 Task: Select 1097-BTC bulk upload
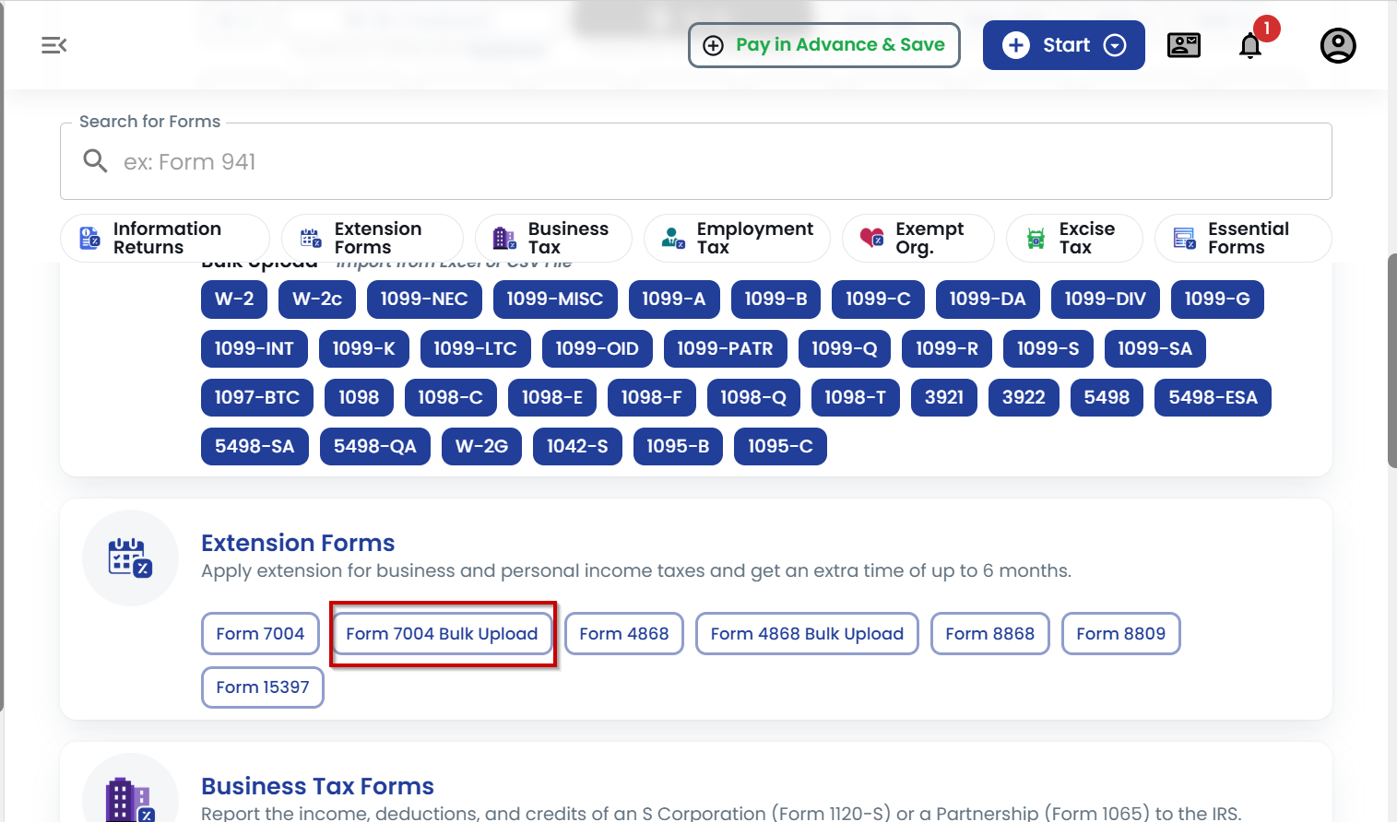click(x=257, y=397)
